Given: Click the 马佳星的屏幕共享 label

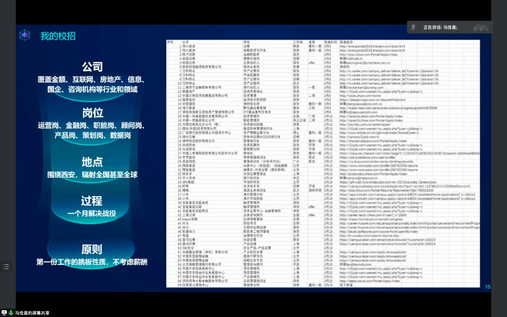Looking at the screenshot, I should click(32, 313).
